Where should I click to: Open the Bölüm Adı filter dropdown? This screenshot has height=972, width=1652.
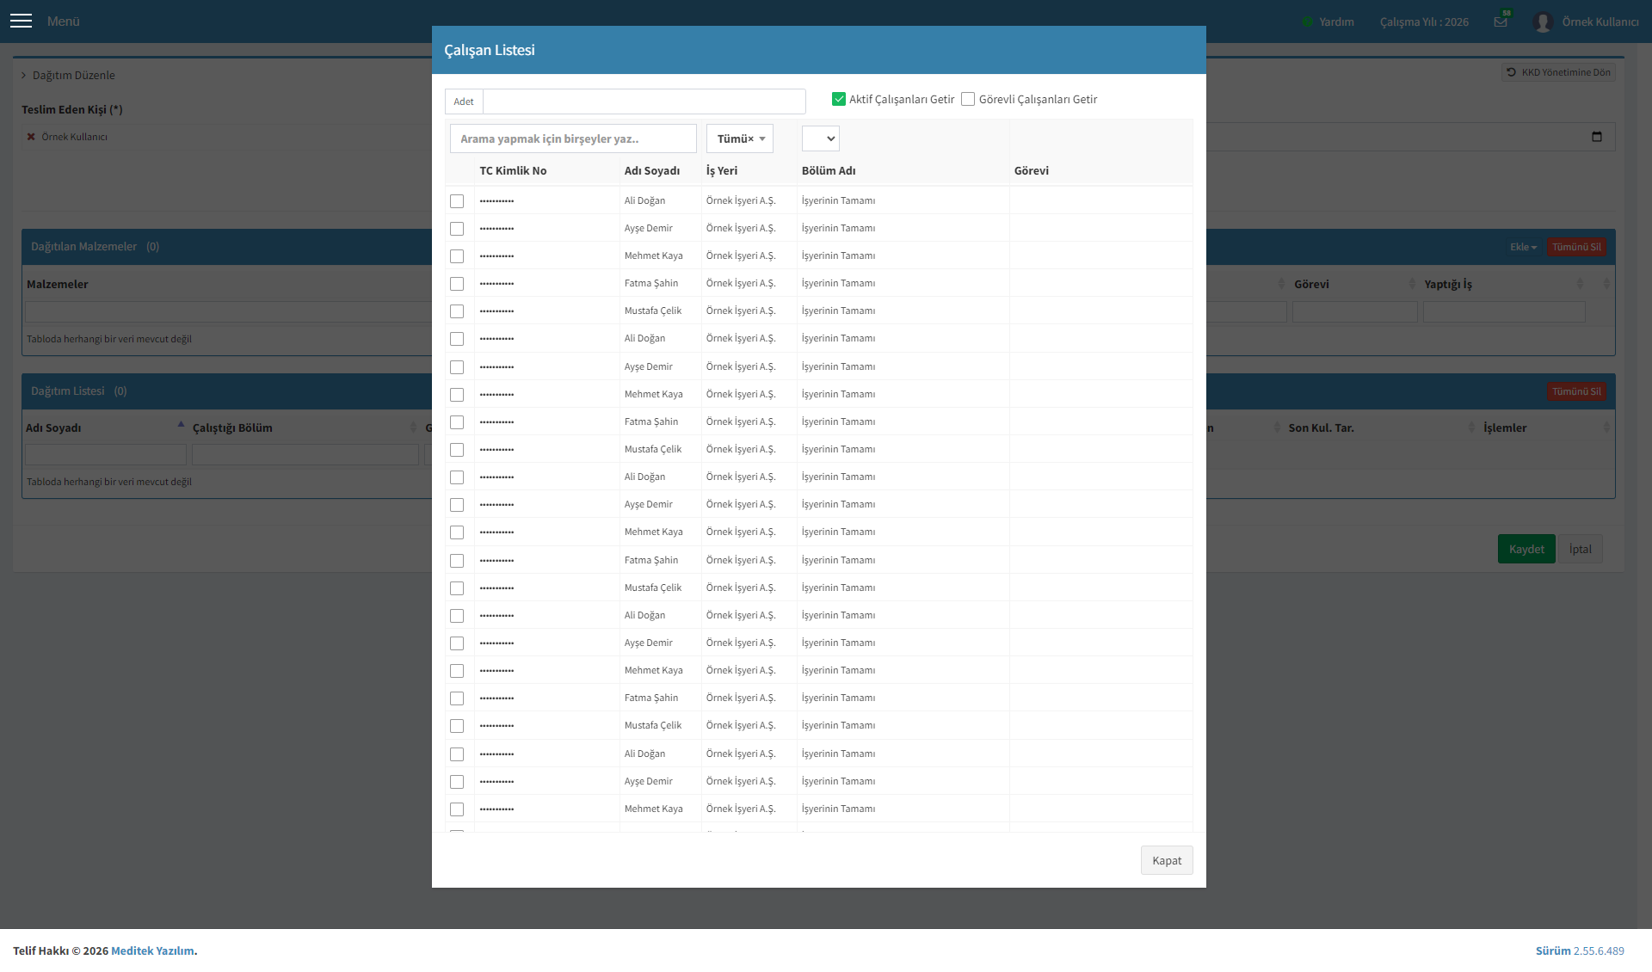821,138
